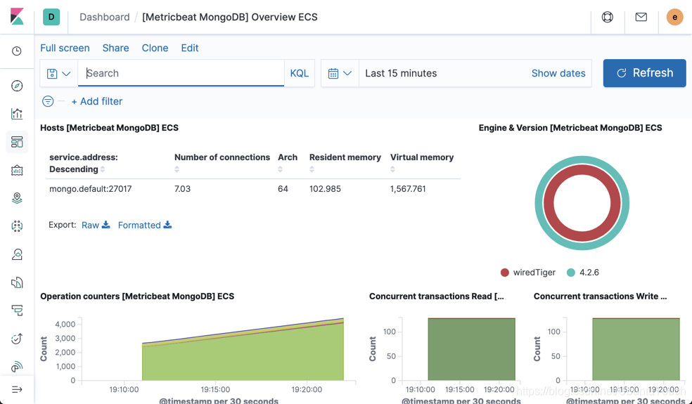692x404 pixels.
Task: Open Logs icon in sidebar
Action: pos(17,282)
